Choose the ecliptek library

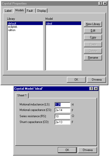[25, 27]
